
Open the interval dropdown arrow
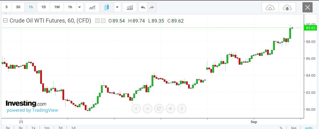pos(79,7)
